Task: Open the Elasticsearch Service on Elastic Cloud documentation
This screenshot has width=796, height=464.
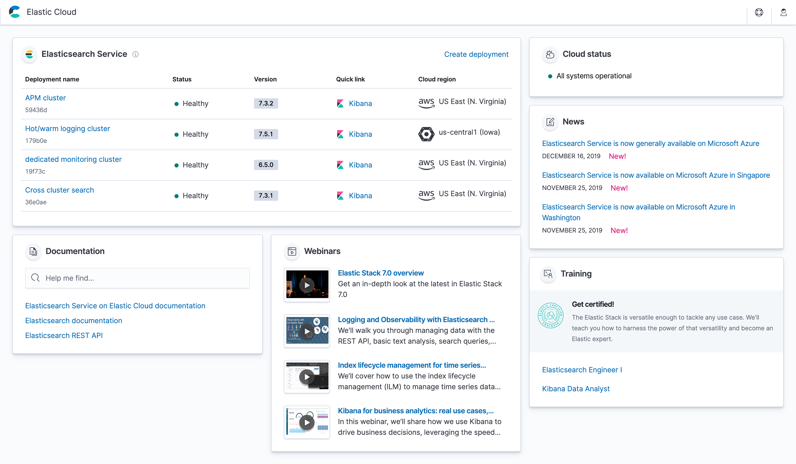Action: click(116, 305)
